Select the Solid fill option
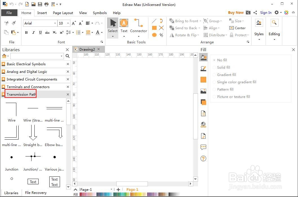The image size is (298, 197). click(x=222, y=68)
